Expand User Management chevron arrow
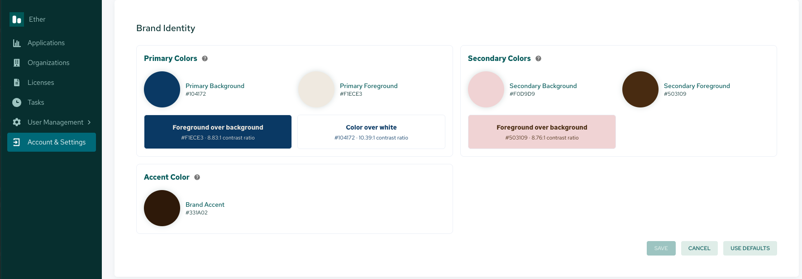Image resolution: width=802 pixels, height=279 pixels. 89,122
